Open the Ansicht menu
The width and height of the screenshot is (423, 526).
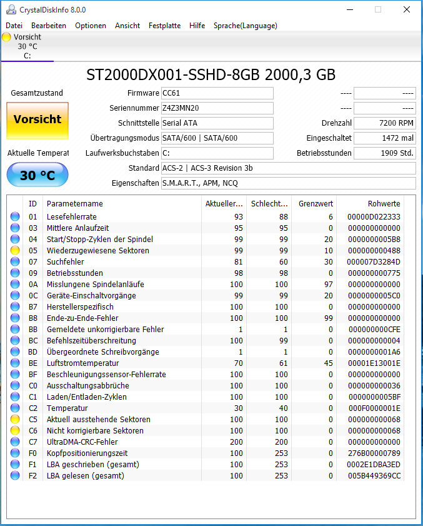click(x=127, y=26)
